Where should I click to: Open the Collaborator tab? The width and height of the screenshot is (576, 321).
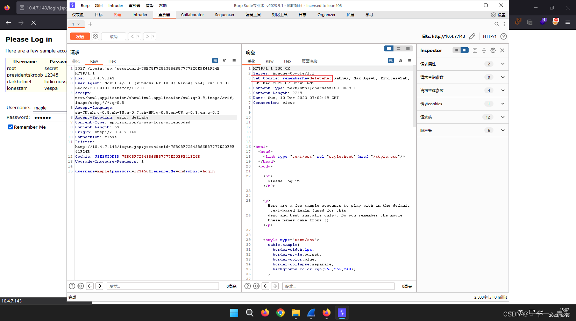click(x=192, y=15)
